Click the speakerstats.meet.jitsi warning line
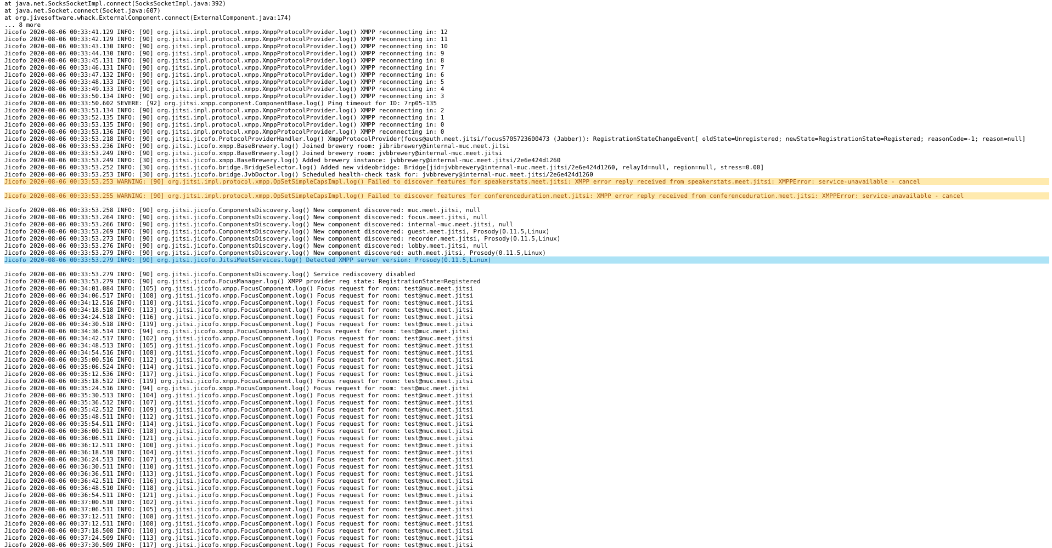1052x548 pixels. pos(274,181)
